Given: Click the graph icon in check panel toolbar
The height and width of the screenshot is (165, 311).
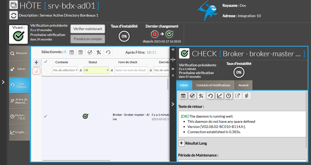Looking at the screenshot, I should click(219, 96).
